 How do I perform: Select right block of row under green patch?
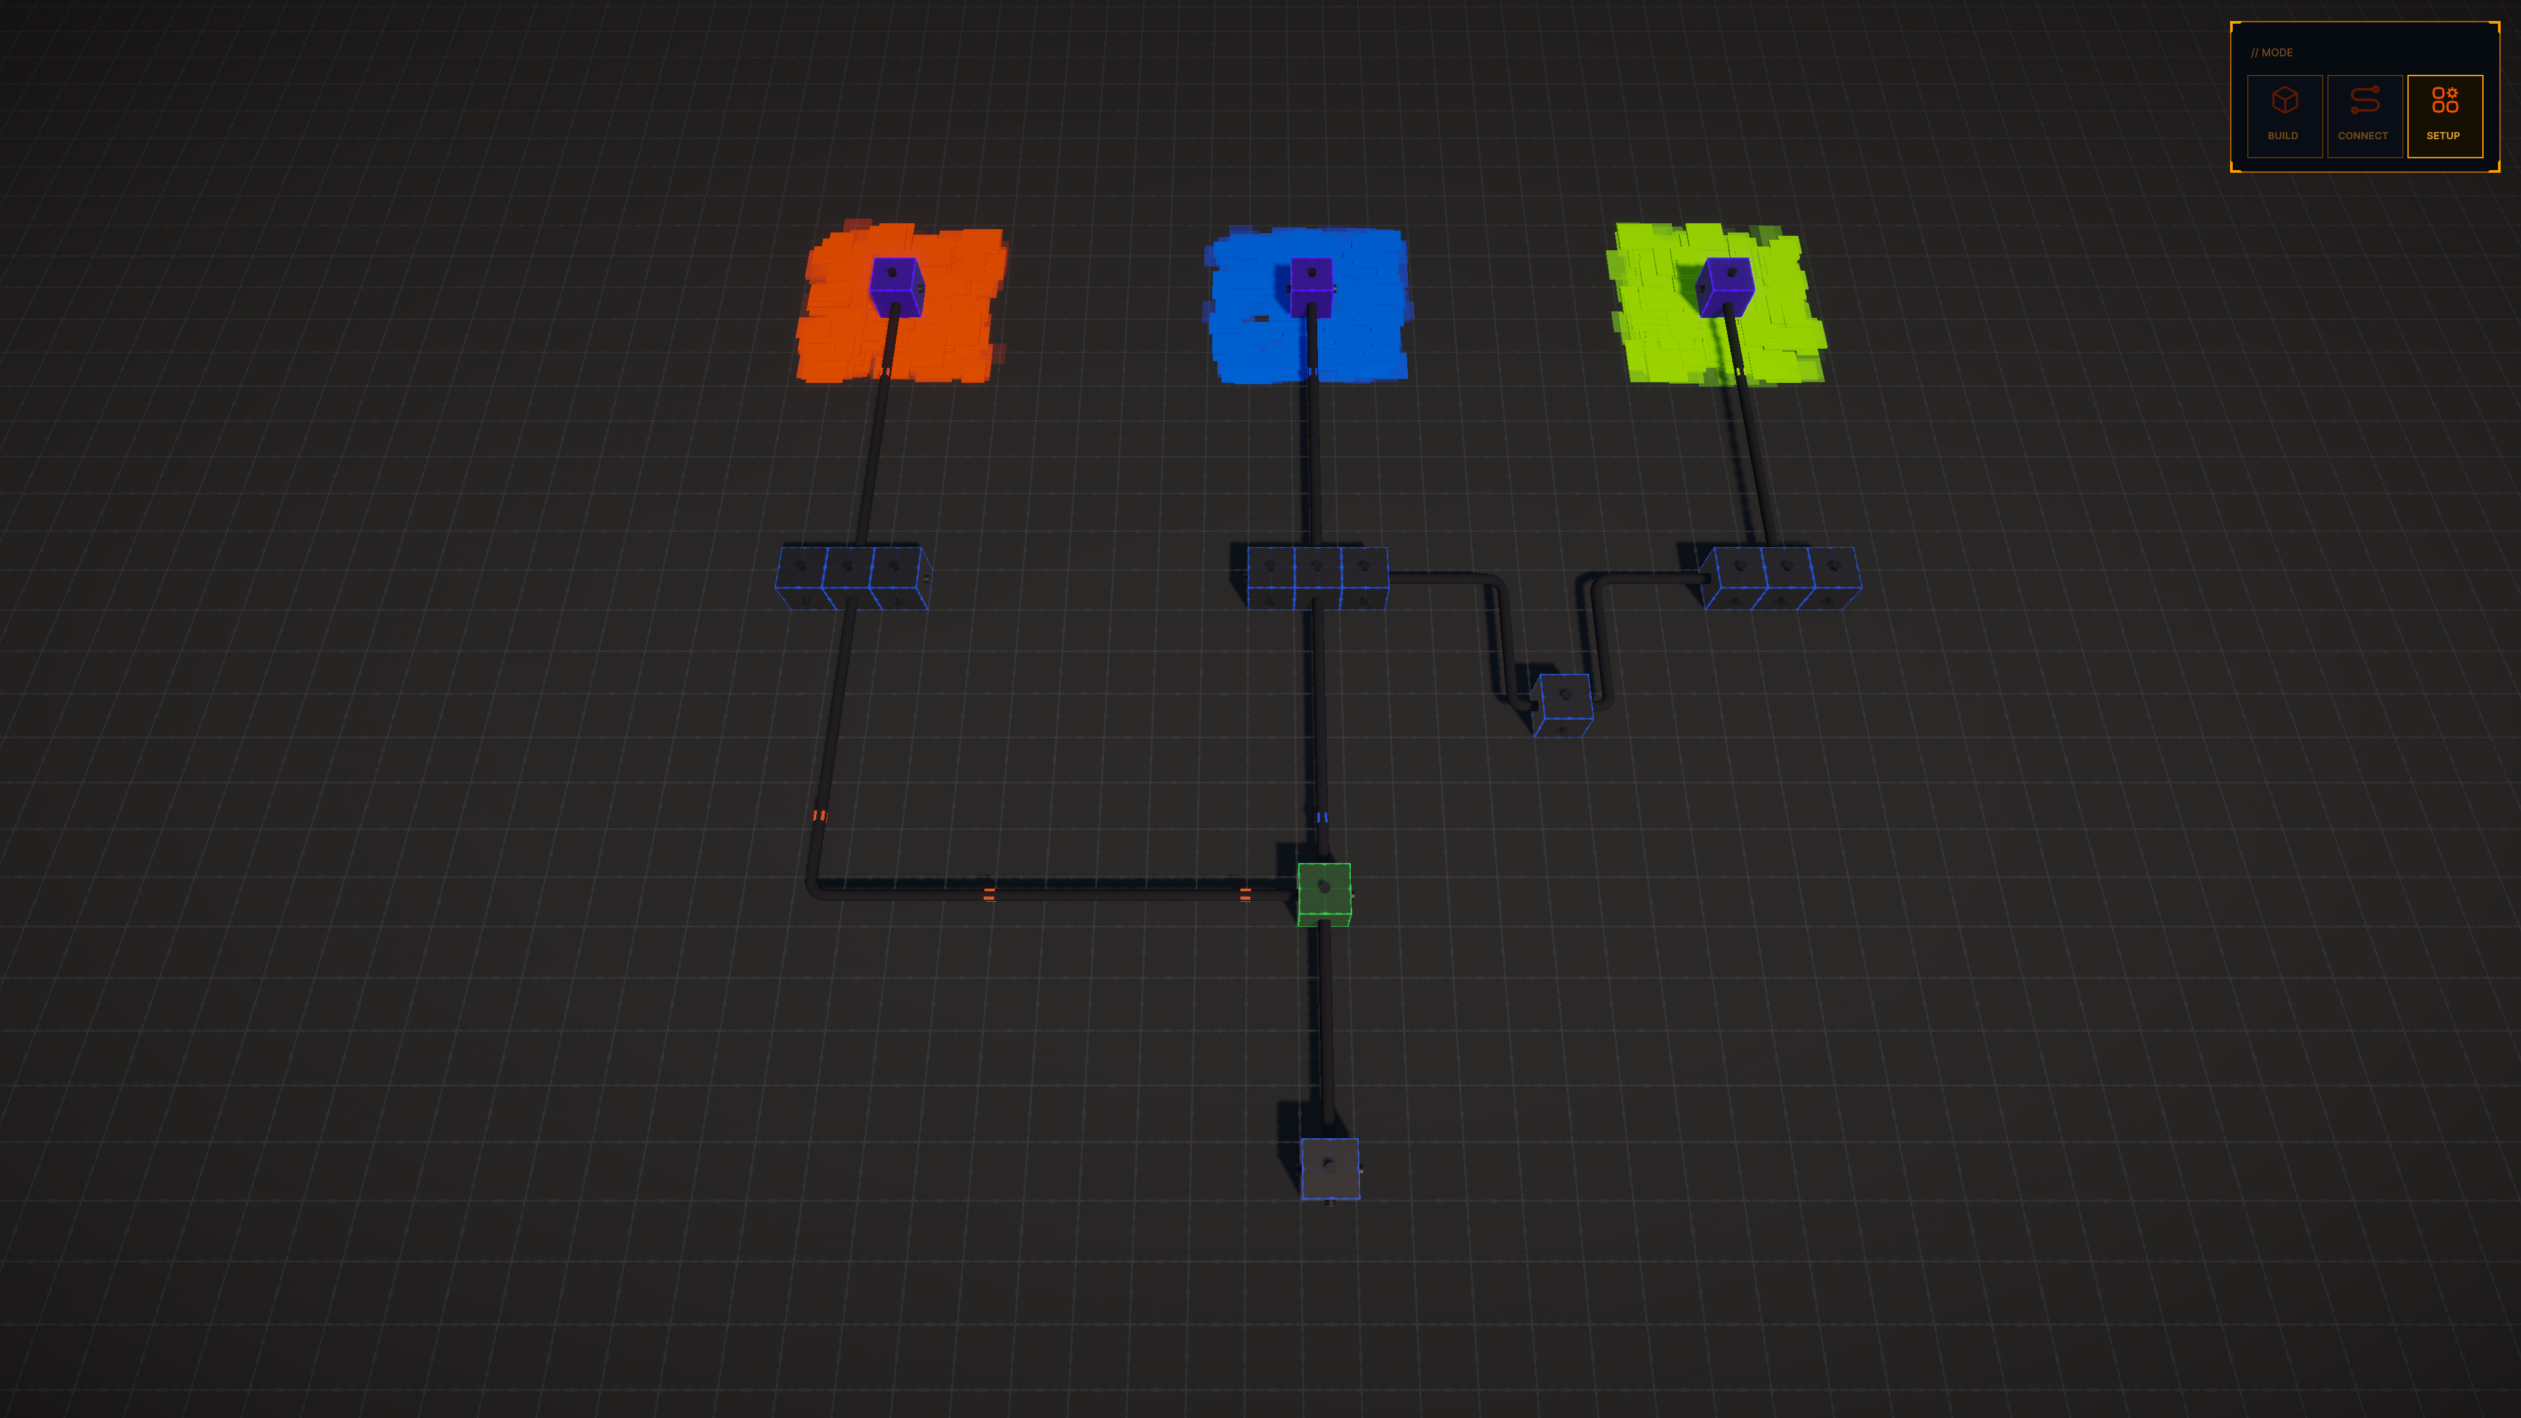1834,579
